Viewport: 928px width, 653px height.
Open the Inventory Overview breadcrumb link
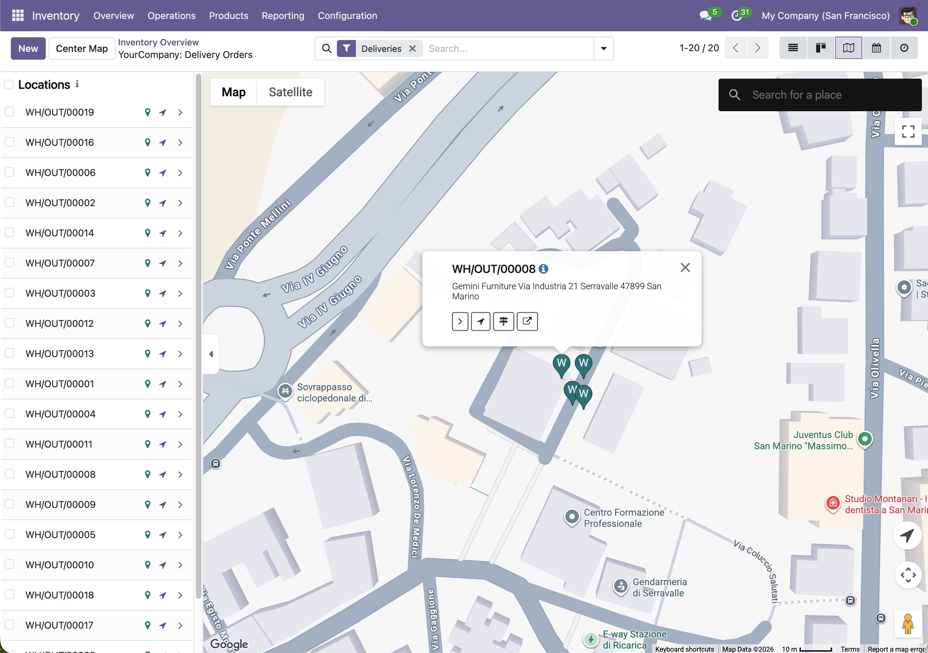click(159, 42)
